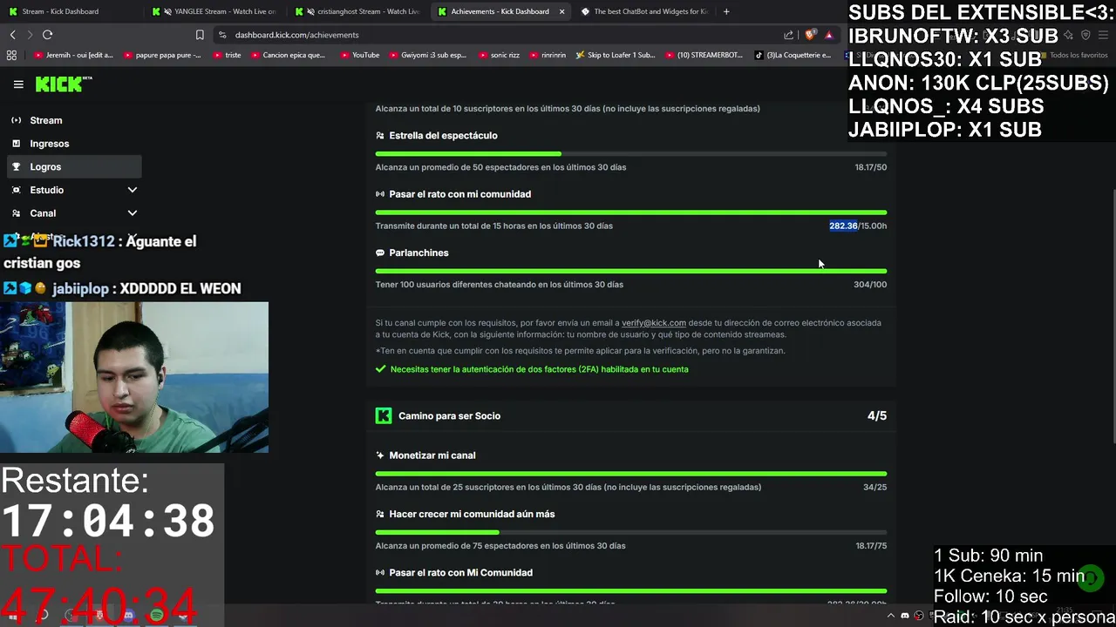Viewport: 1116px width, 627px height.
Task: Select Logros in the sidebar
Action: click(74, 166)
